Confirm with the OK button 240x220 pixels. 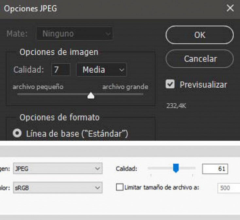(199, 35)
